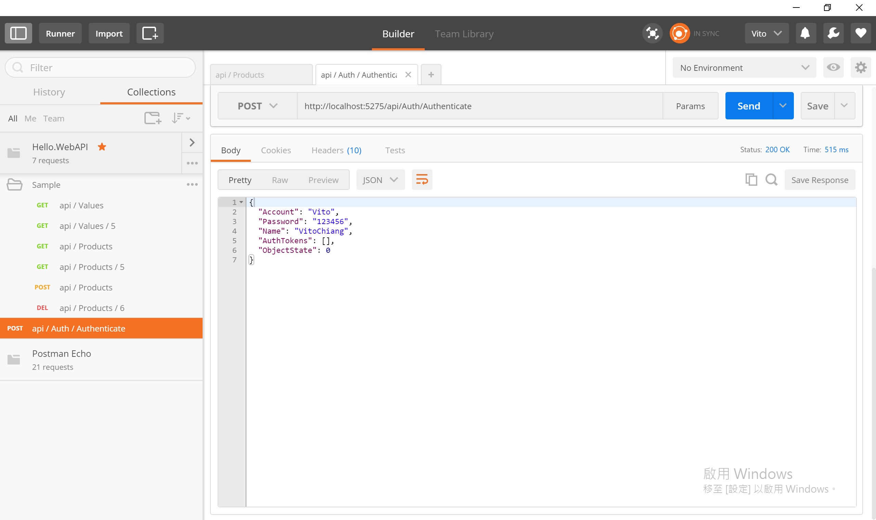Collapse JSON fold arrow on line 1
The height and width of the screenshot is (520, 876).
241,202
